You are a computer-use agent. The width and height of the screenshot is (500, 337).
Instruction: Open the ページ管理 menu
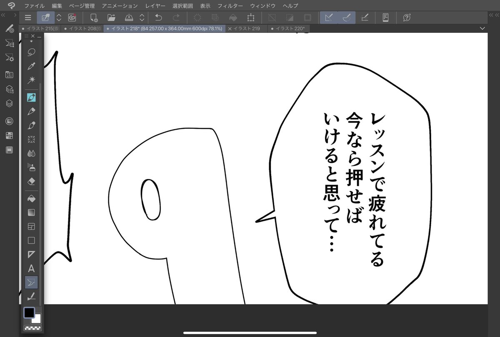point(82,6)
